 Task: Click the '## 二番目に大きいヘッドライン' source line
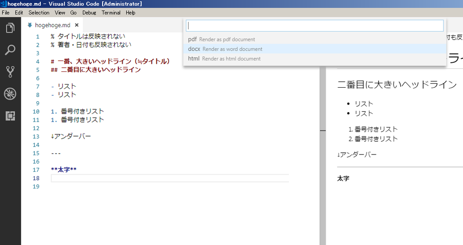pos(96,70)
